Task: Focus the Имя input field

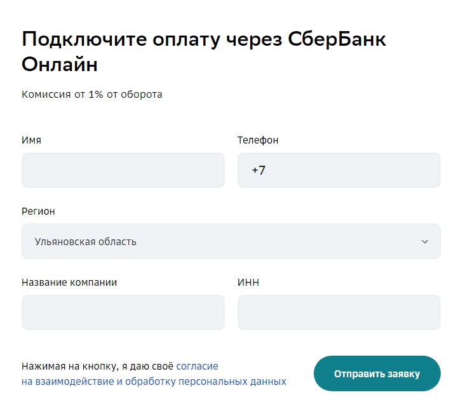Action: [x=123, y=170]
